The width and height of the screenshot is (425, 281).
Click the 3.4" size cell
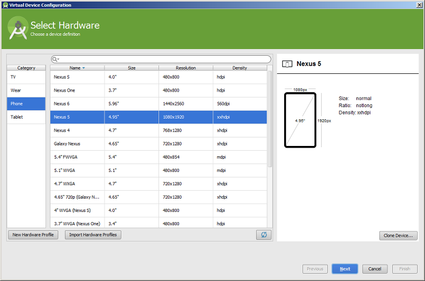pyautogui.click(x=132, y=223)
